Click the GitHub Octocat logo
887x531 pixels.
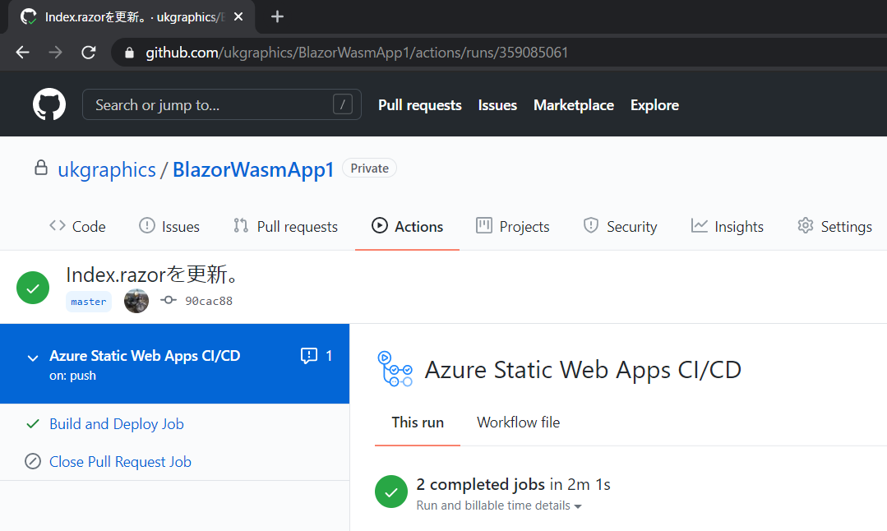point(49,104)
